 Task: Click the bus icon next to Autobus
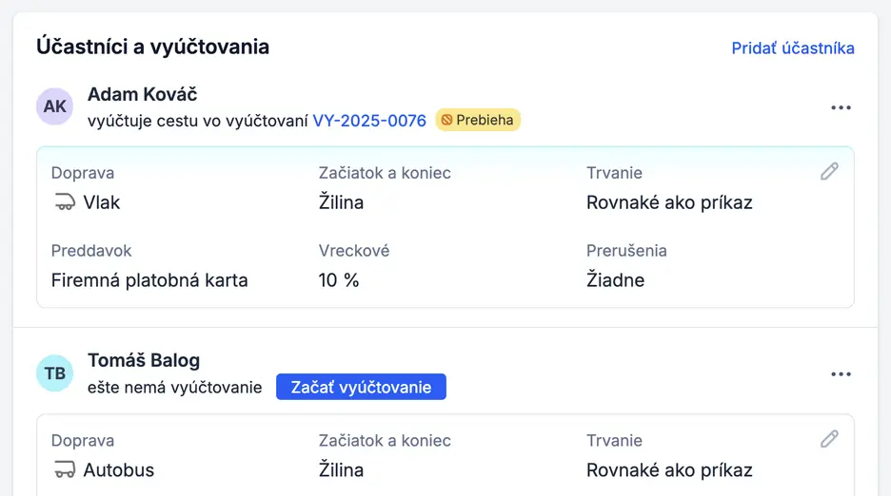(64, 469)
